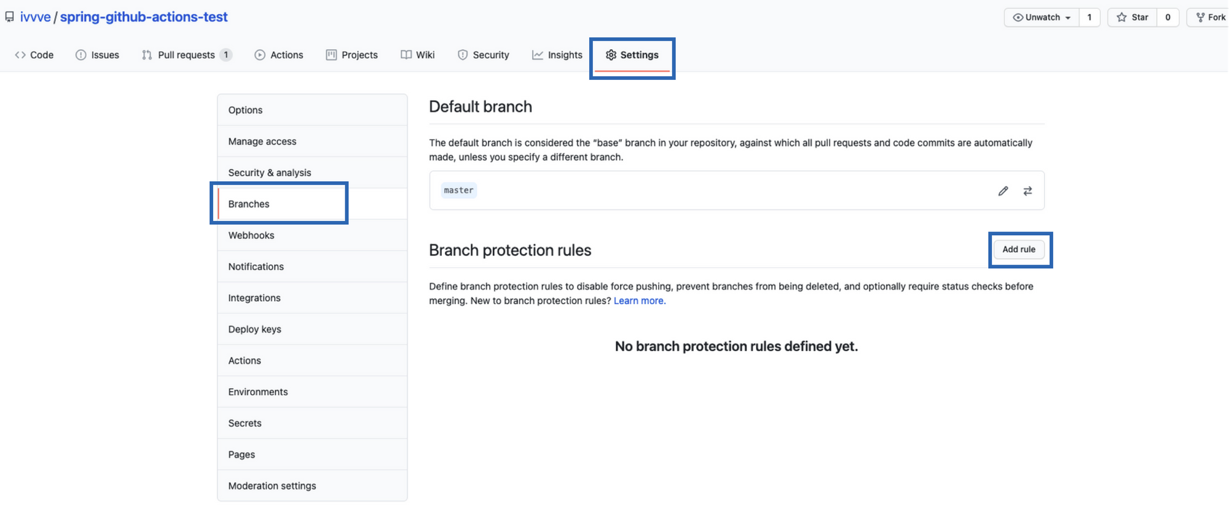
Task: Open the spring-github-actions-test repository link
Action: coord(144,17)
